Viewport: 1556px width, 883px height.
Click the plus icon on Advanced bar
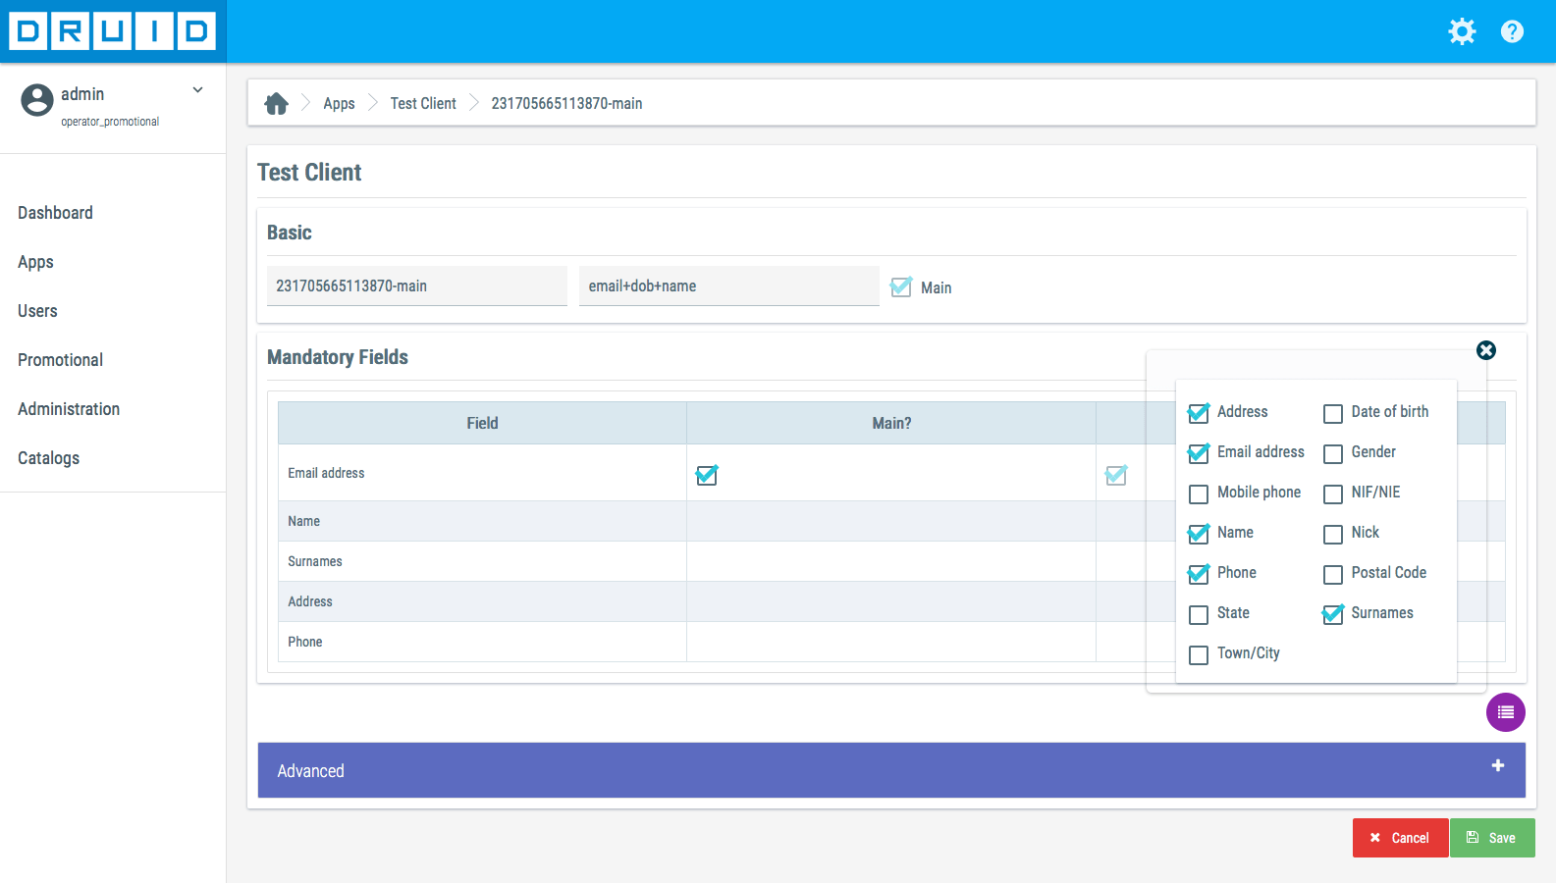[x=1498, y=765]
